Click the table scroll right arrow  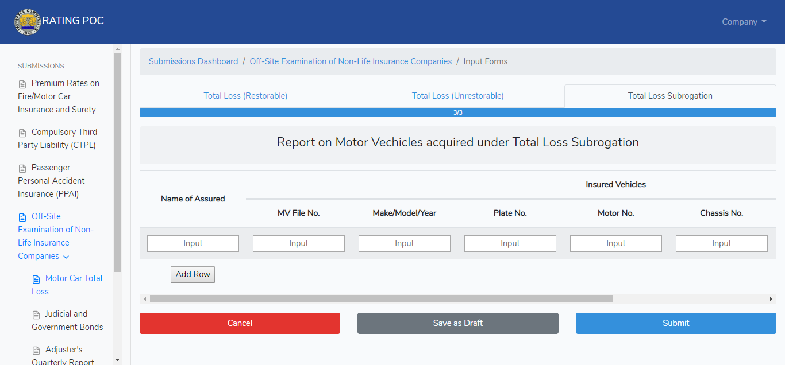[x=771, y=298]
